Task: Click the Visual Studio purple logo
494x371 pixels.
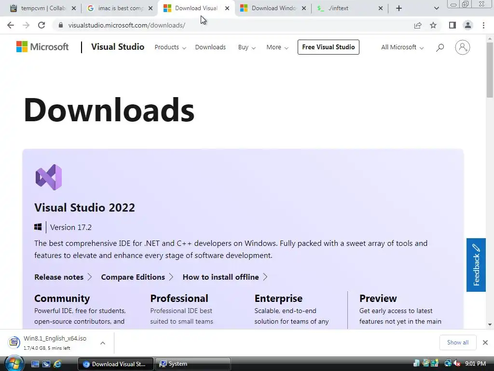Action: point(49,177)
